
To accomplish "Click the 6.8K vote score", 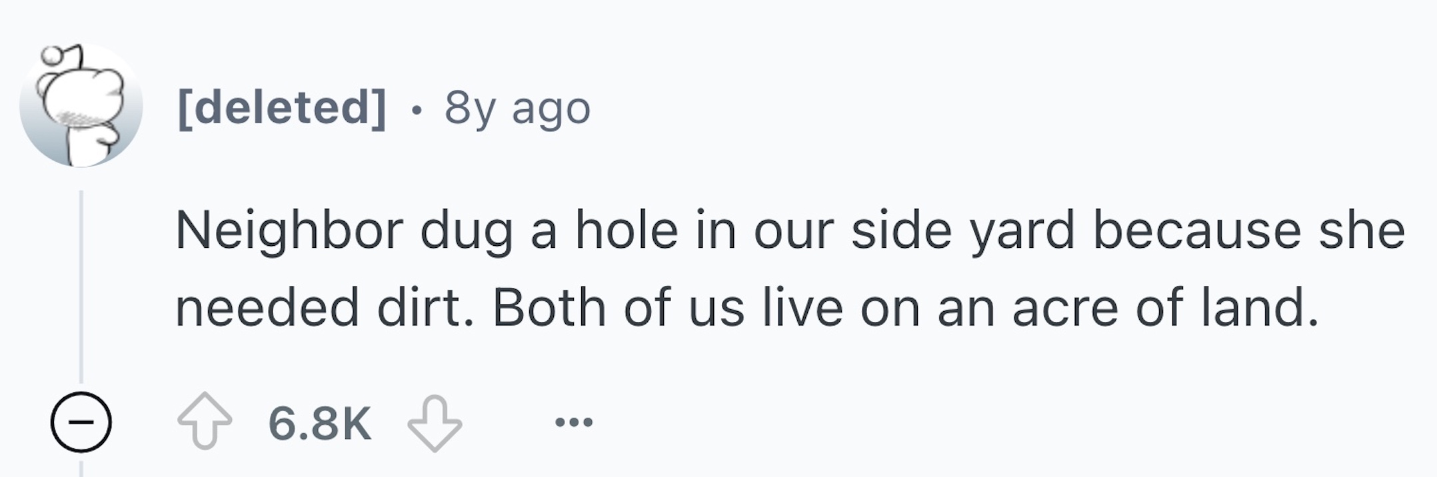I will [320, 422].
